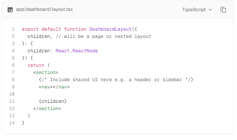Click line number 10
The image size is (237, 140).
click(x=12, y=94)
